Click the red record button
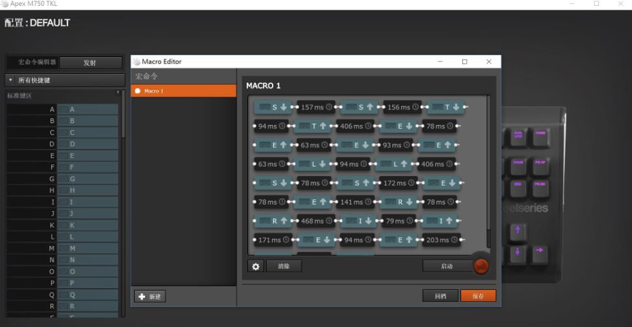The width and height of the screenshot is (632, 327). pyautogui.click(x=480, y=266)
